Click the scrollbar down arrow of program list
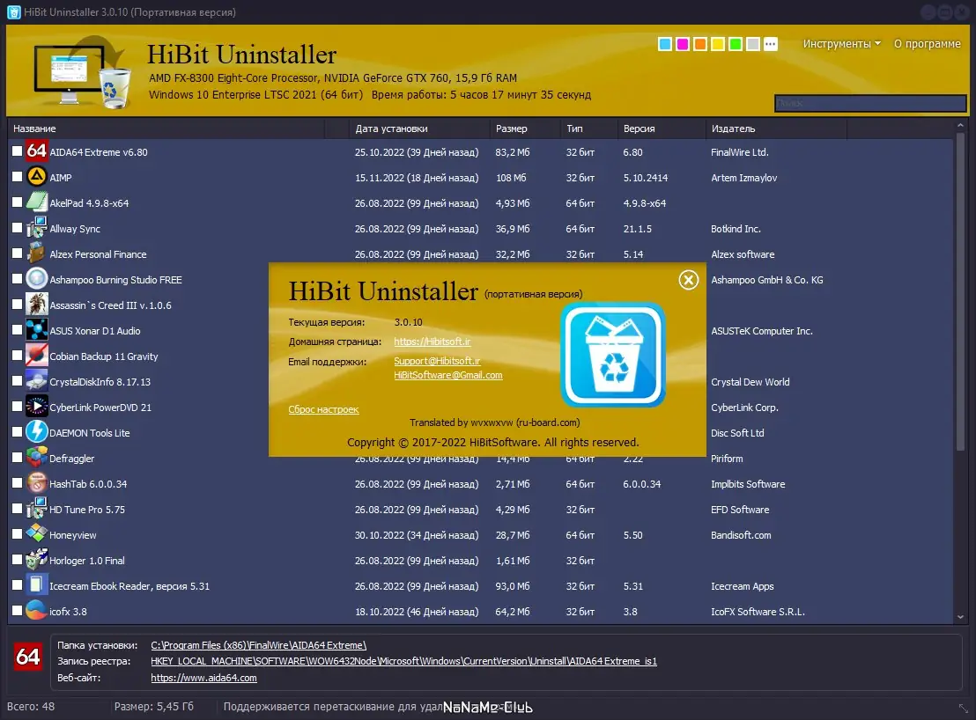 click(960, 617)
